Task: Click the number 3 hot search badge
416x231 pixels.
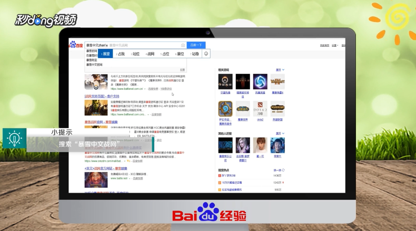Action: [x=220, y=190]
